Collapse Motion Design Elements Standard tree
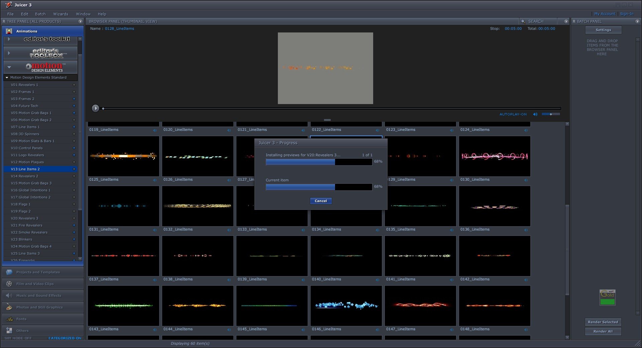642x348 pixels. pos(7,78)
